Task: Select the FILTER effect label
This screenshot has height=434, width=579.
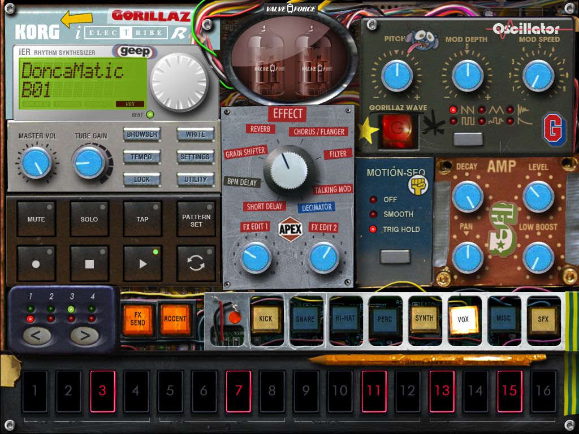Action: tap(338, 154)
